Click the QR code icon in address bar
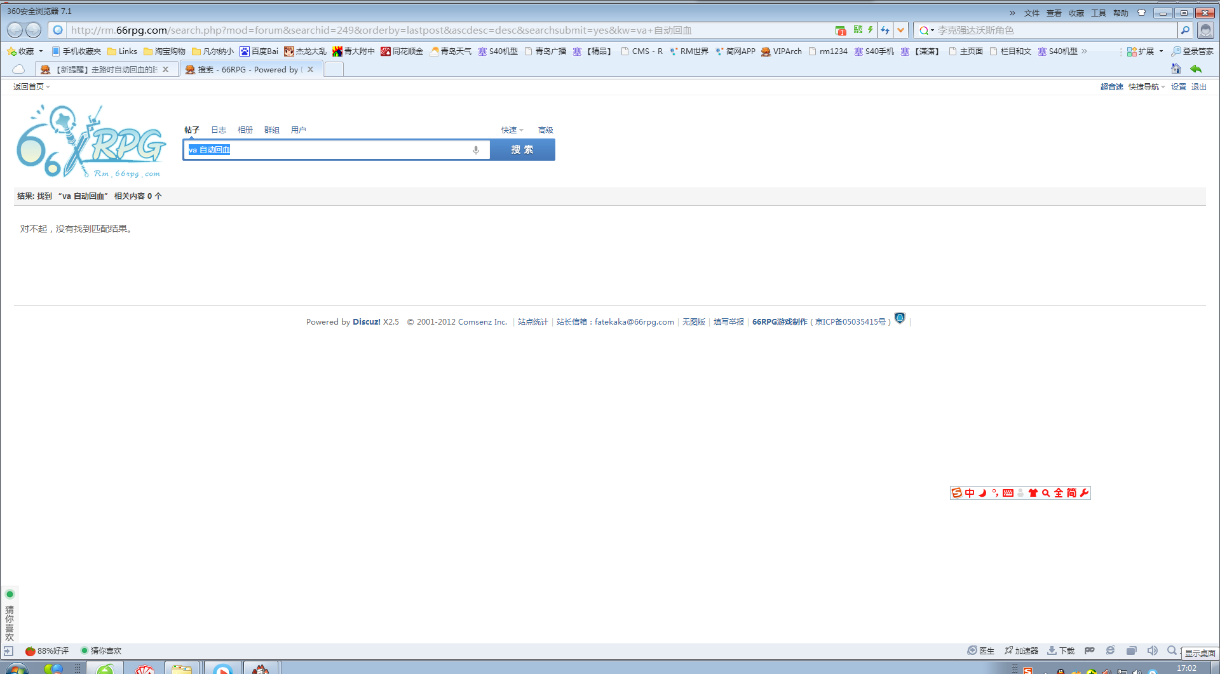Image resolution: width=1220 pixels, height=674 pixels. 858,30
